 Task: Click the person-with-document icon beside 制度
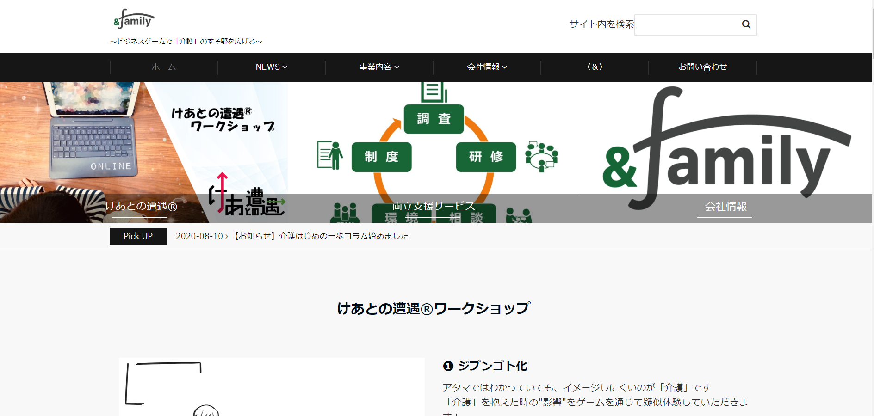(330, 155)
